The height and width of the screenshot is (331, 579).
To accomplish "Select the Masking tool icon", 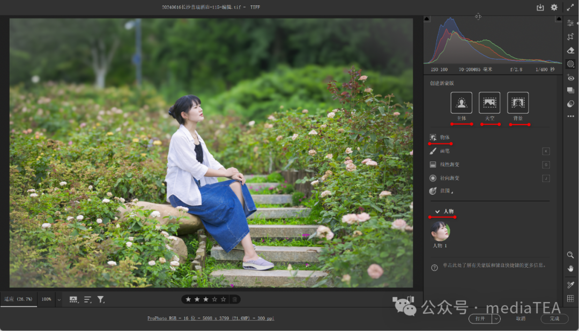I will pos(570,64).
